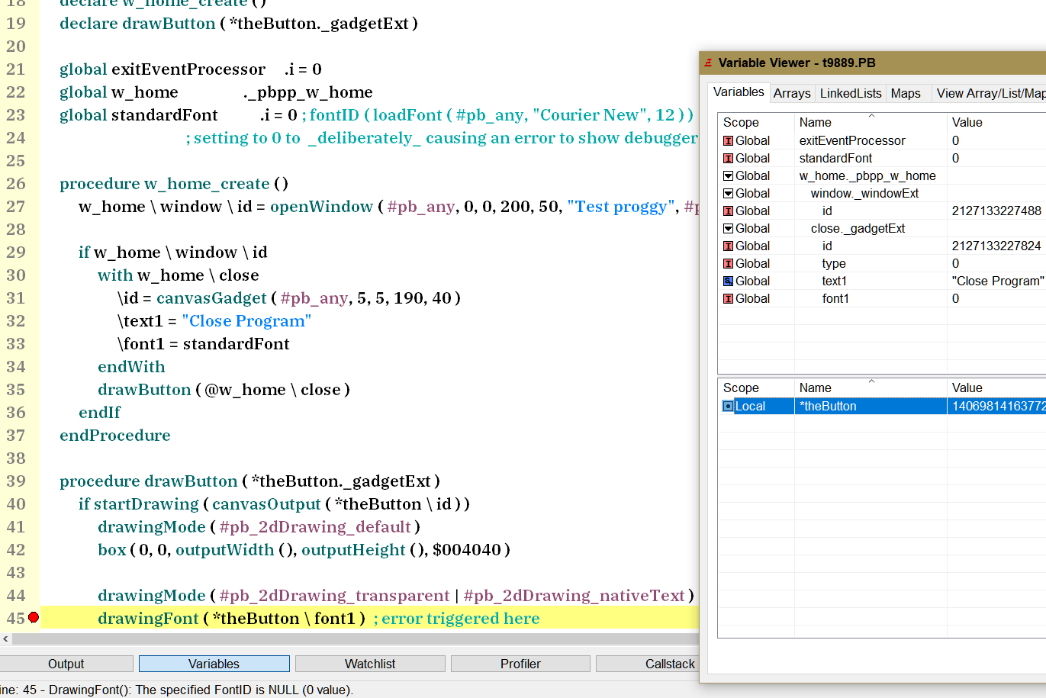Click "endProcedure" keyword on line 37
Viewport: 1046px width, 698px height.
[x=115, y=435]
